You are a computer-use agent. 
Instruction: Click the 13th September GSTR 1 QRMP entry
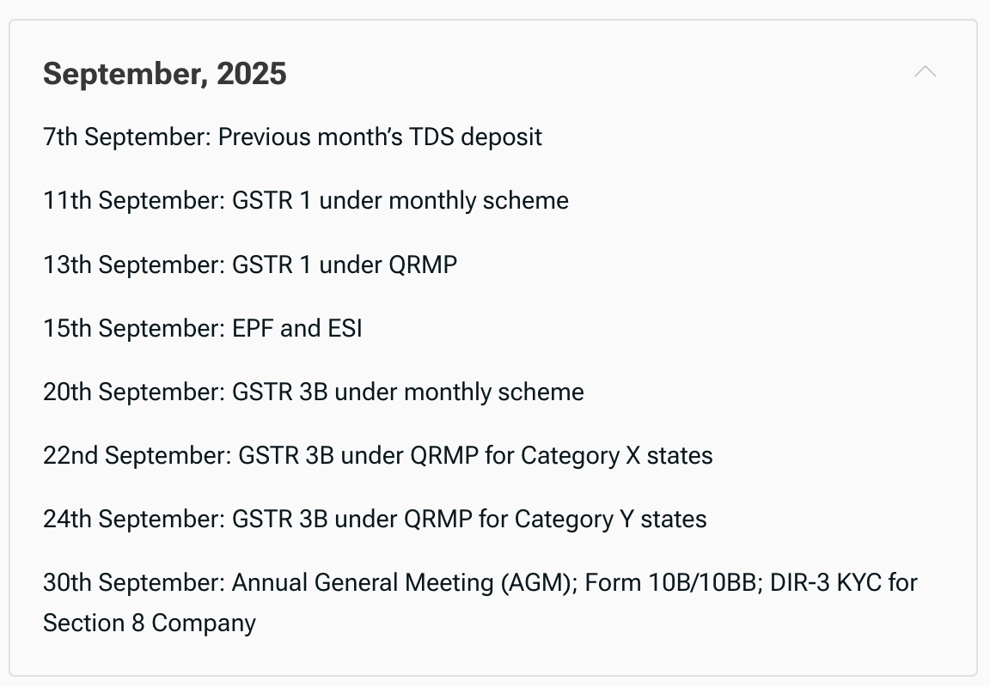coord(250,264)
